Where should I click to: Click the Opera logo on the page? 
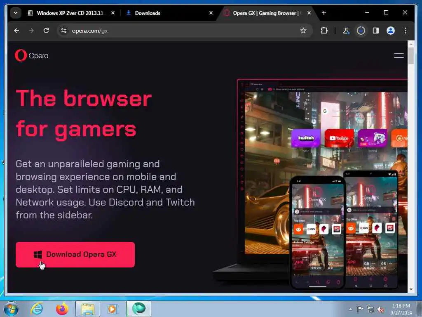coord(32,56)
